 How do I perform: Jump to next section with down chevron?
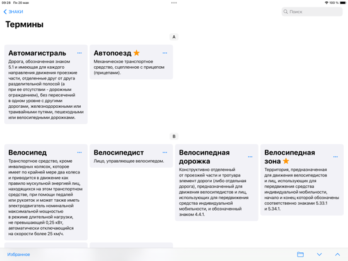(320, 254)
